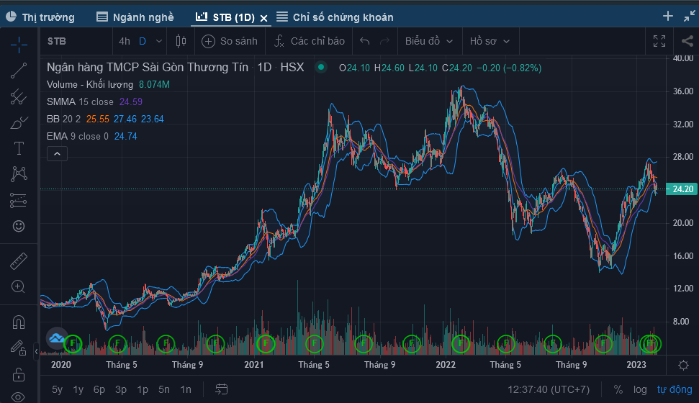The width and height of the screenshot is (699, 403).
Task: Collapse the panel with shrink arrows icon
Action: pyautogui.click(x=689, y=17)
